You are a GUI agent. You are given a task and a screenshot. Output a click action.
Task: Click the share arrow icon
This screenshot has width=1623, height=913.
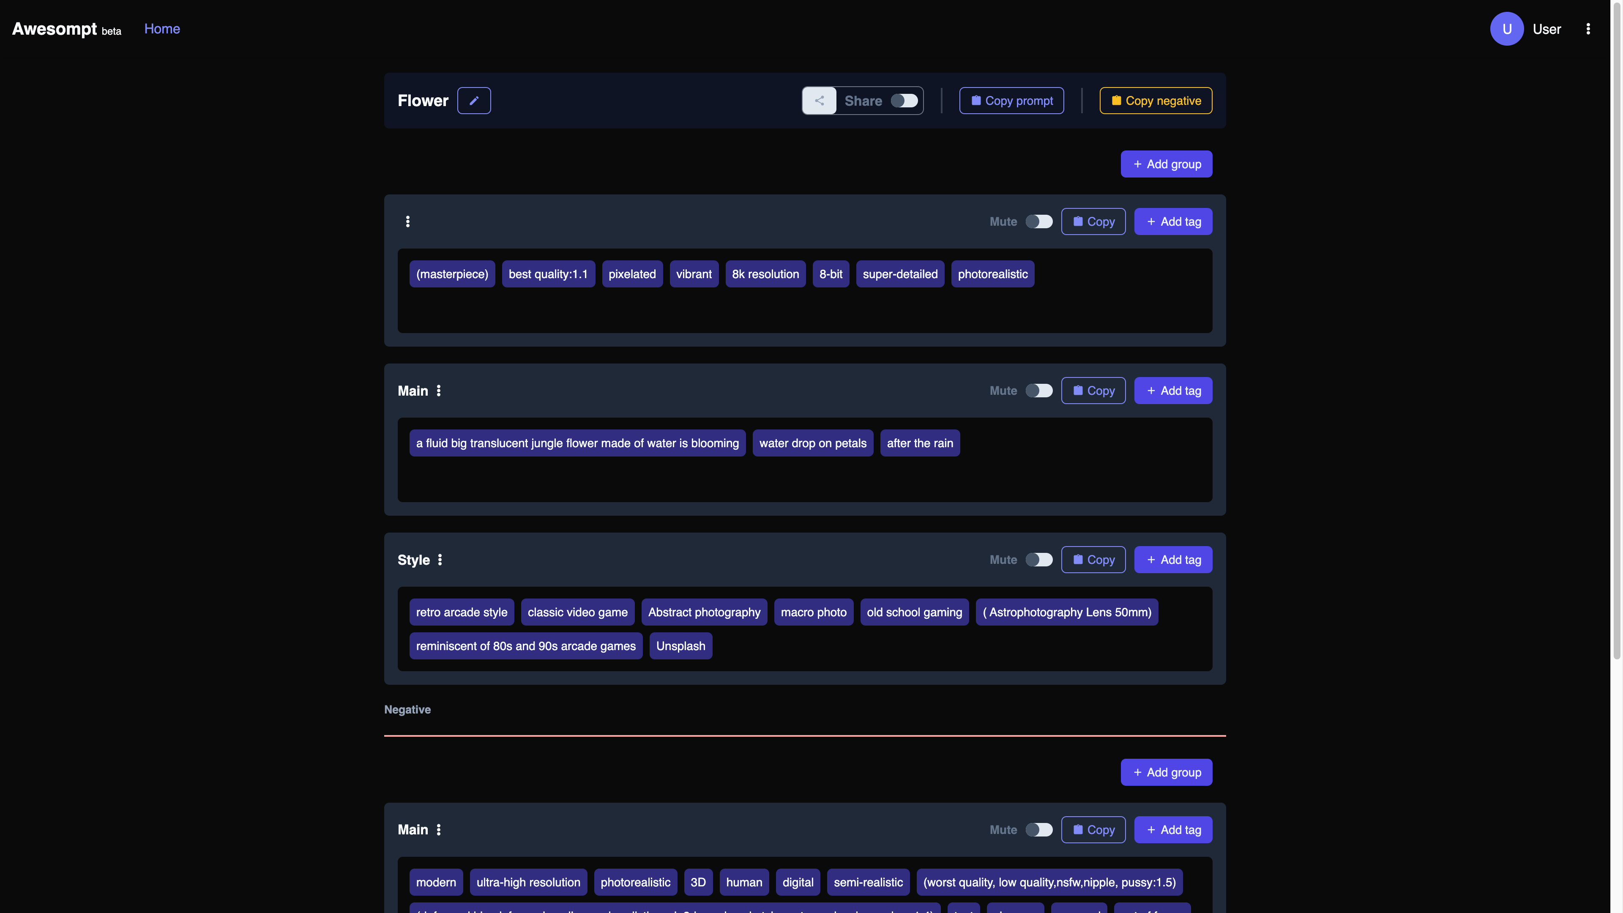coord(819,101)
